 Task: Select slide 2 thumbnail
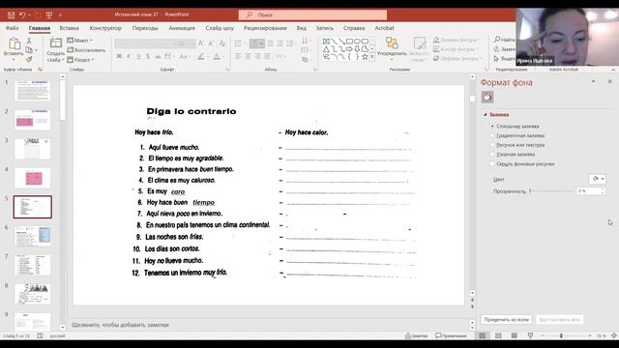click(x=32, y=120)
